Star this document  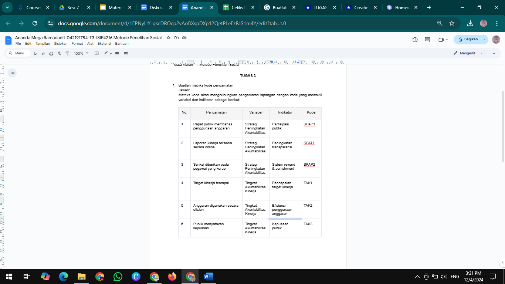coord(169,38)
